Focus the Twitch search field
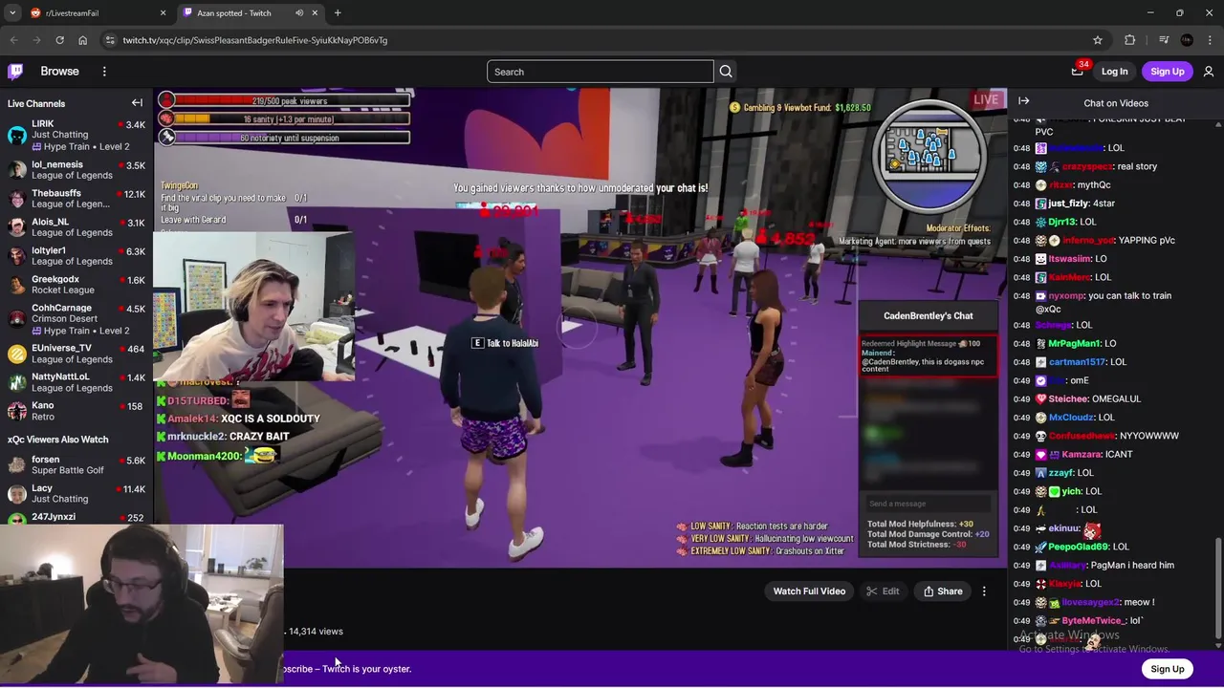1224x688 pixels. (600, 72)
